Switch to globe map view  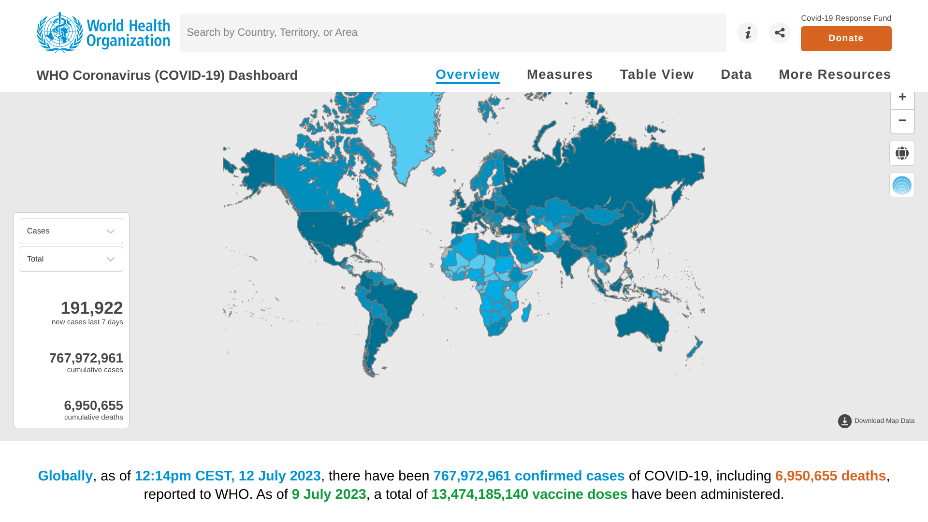[902, 153]
